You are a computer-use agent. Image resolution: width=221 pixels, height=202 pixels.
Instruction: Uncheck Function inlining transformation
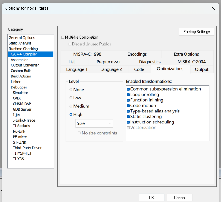point(128,100)
